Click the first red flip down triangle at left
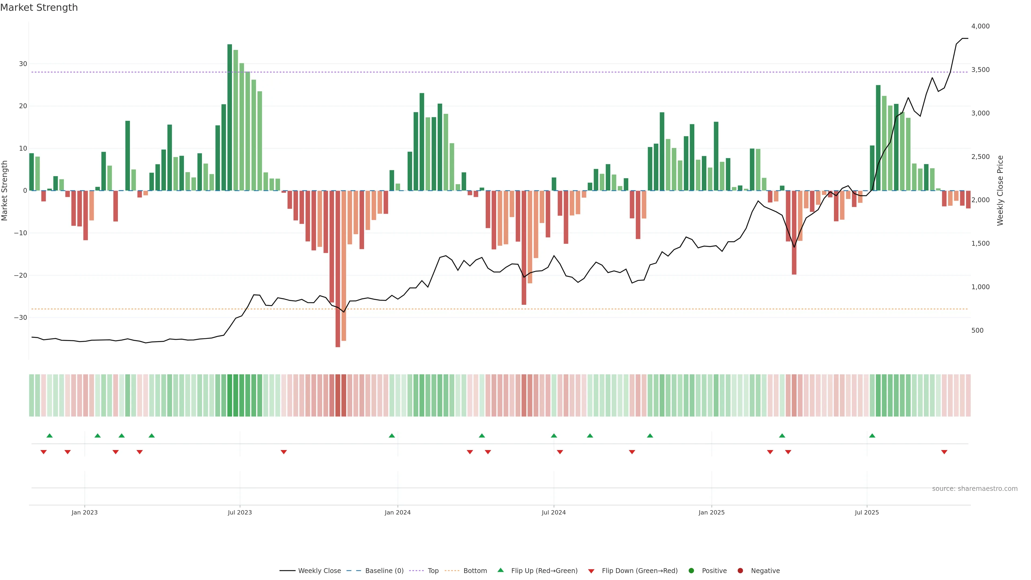 pos(43,452)
